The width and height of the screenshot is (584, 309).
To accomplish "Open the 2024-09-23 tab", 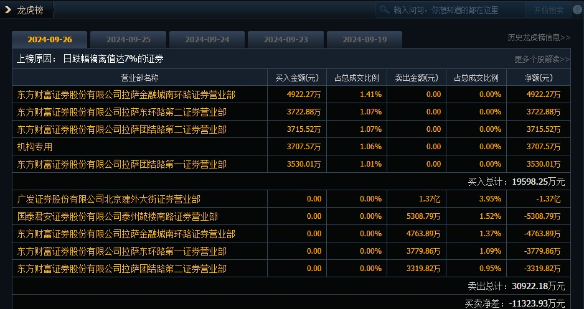I will [x=286, y=39].
